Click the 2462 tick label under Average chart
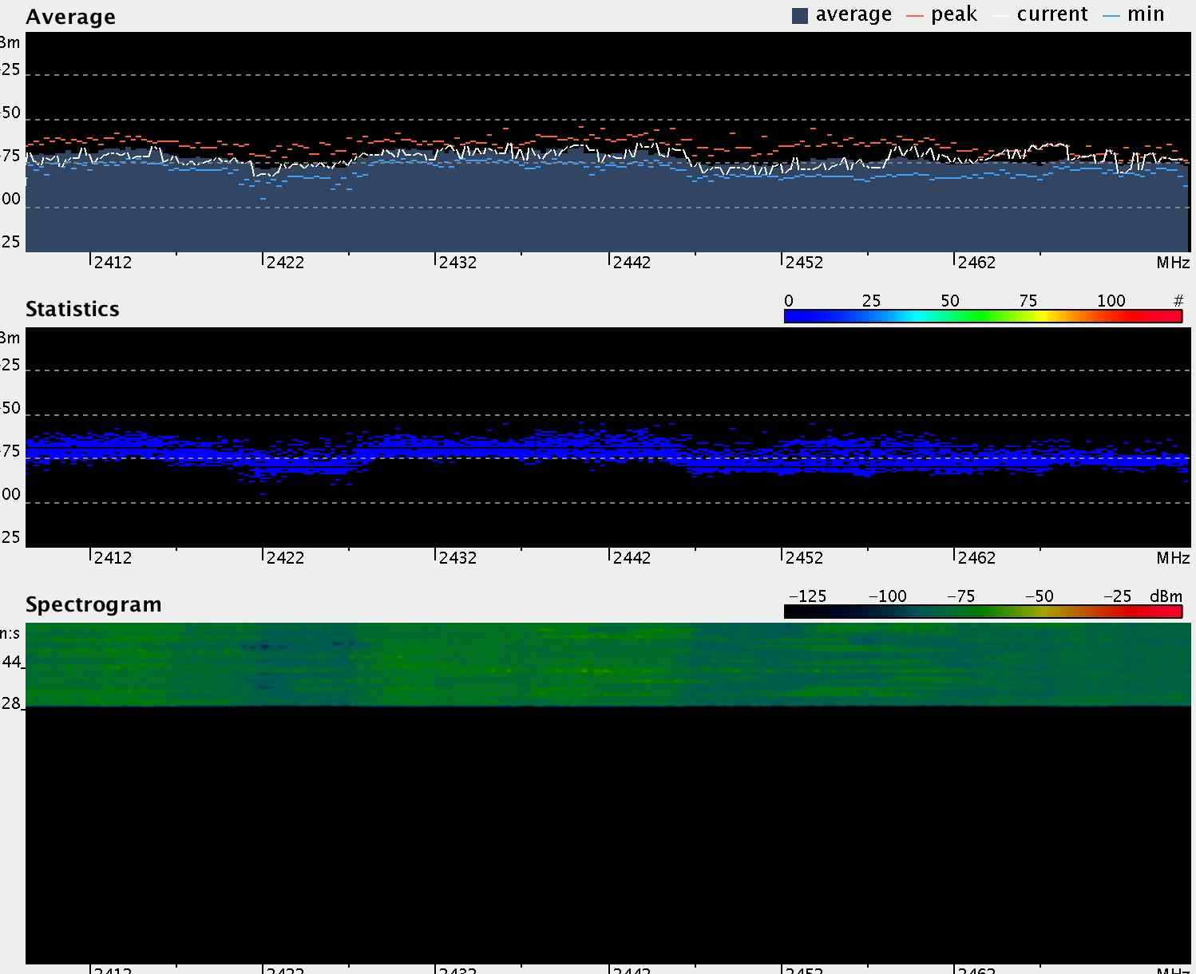This screenshot has height=974, width=1196. [976, 263]
